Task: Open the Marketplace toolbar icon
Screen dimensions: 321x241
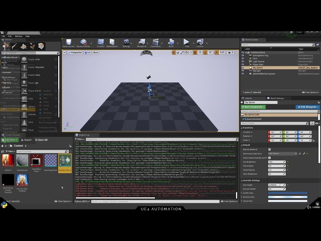Action: [112, 42]
